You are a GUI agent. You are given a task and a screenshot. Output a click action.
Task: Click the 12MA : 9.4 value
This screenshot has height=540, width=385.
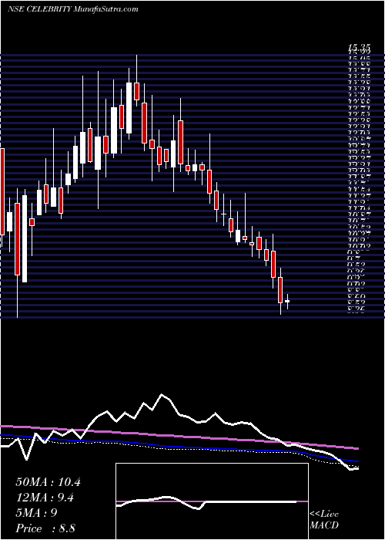click(45, 498)
